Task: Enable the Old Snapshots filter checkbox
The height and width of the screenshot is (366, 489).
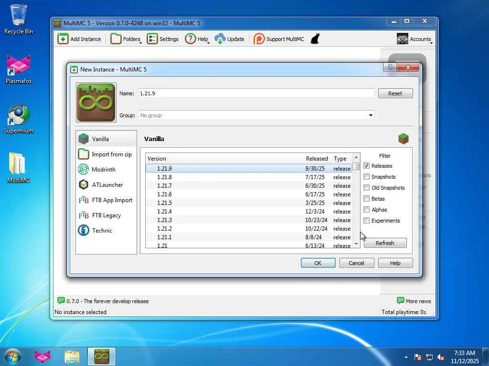Action: point(366,188)
